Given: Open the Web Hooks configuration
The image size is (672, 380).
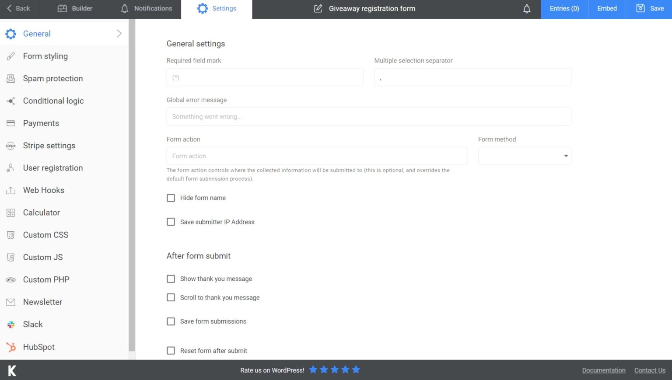Looking at the screenshot, I should pos(43,190).
